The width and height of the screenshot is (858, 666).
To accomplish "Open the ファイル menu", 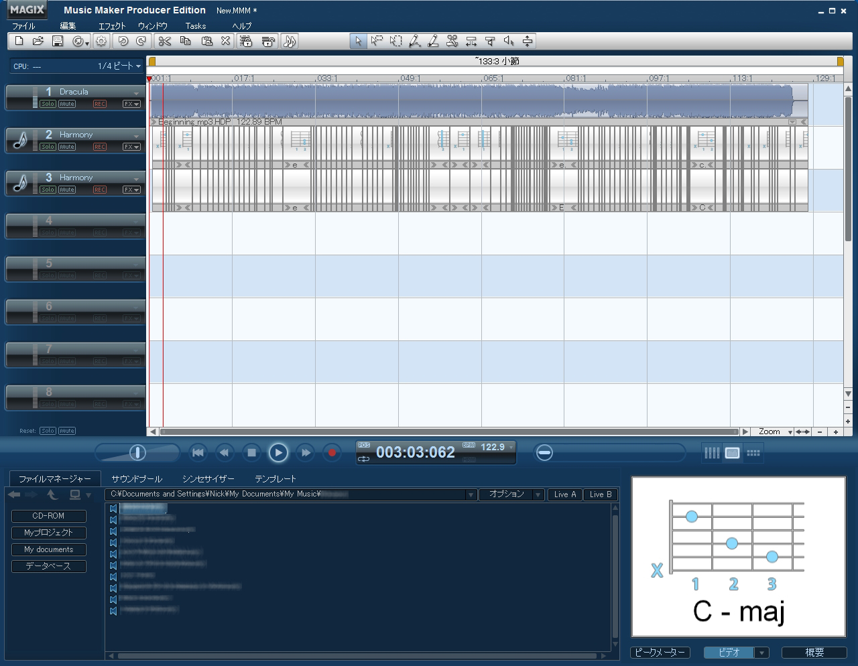I will tap(23, 26).
